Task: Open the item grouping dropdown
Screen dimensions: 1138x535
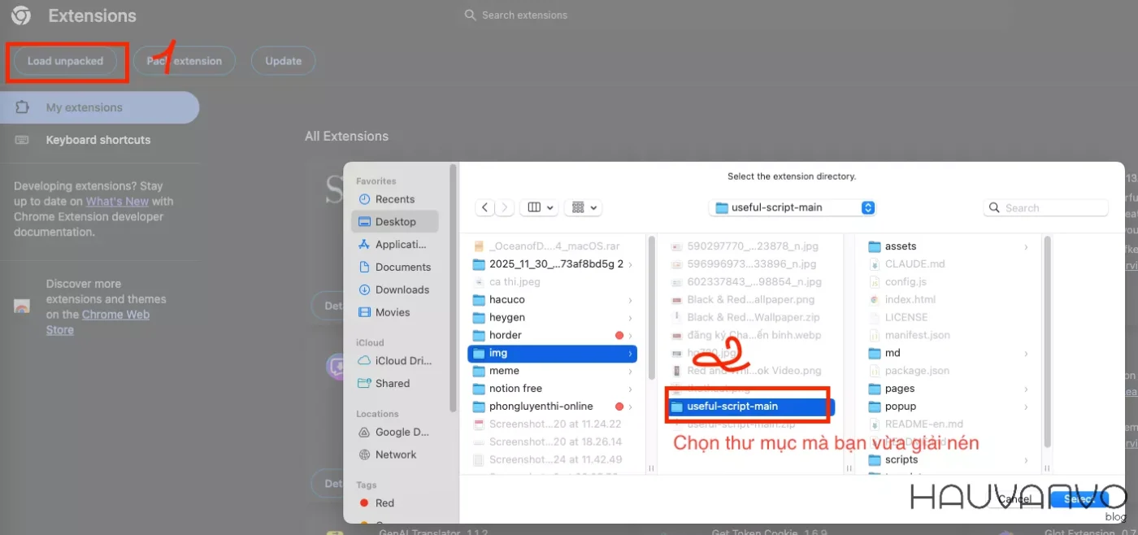Action: coord(583,207)
